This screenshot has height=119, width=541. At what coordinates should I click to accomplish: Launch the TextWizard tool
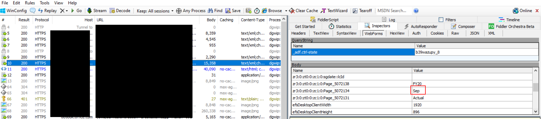334,11
